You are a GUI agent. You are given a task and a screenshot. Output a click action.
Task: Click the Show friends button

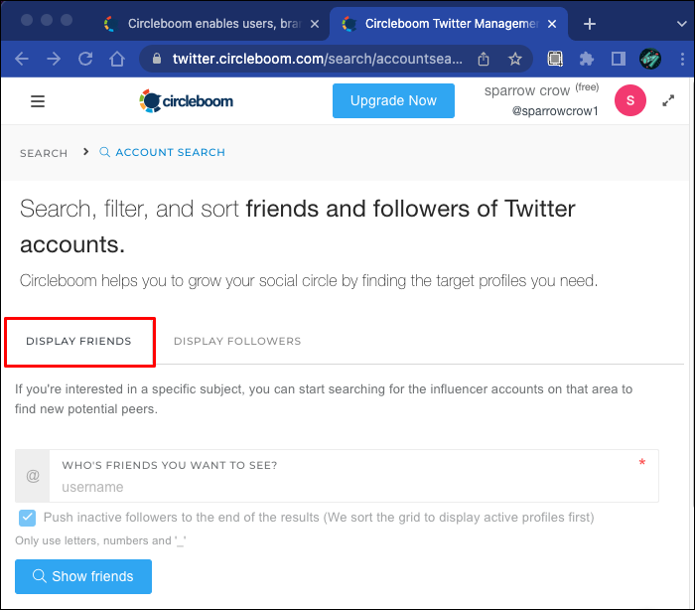83,577
